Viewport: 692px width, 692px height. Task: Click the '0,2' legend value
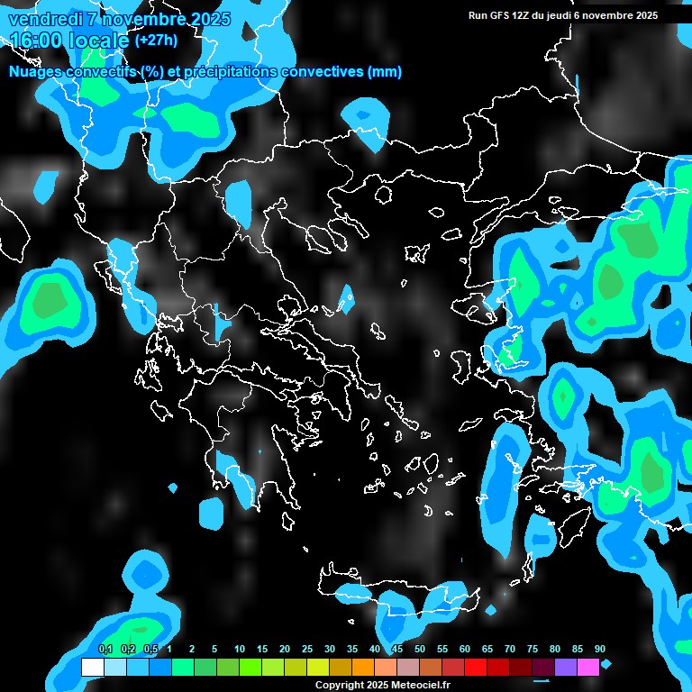click(128, 649)
